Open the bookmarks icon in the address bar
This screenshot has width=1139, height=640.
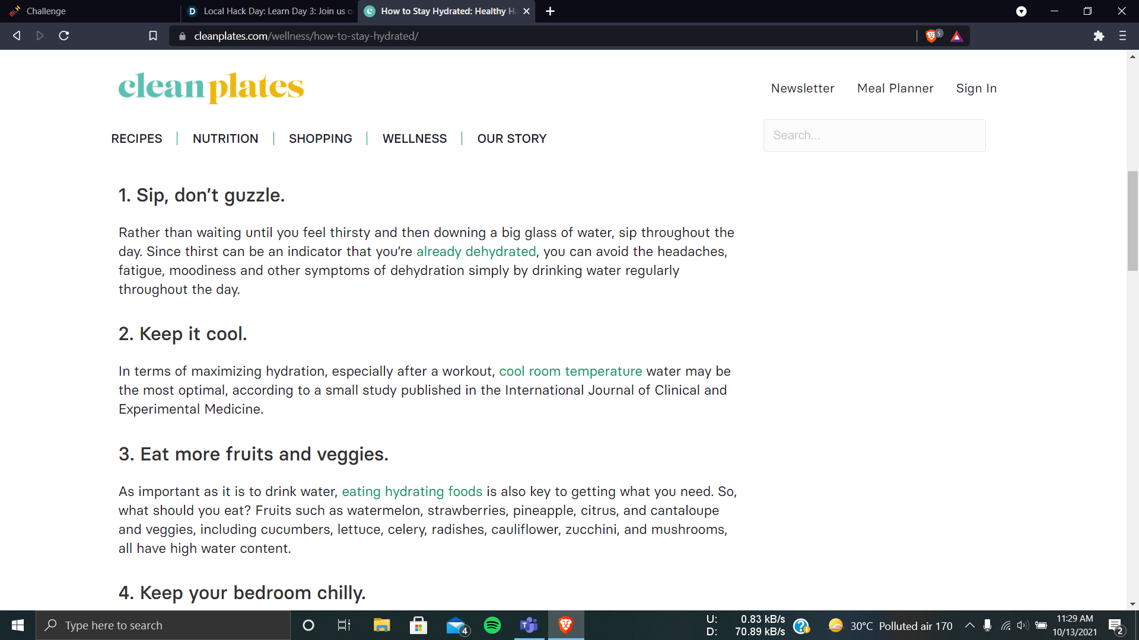(152, 36)
